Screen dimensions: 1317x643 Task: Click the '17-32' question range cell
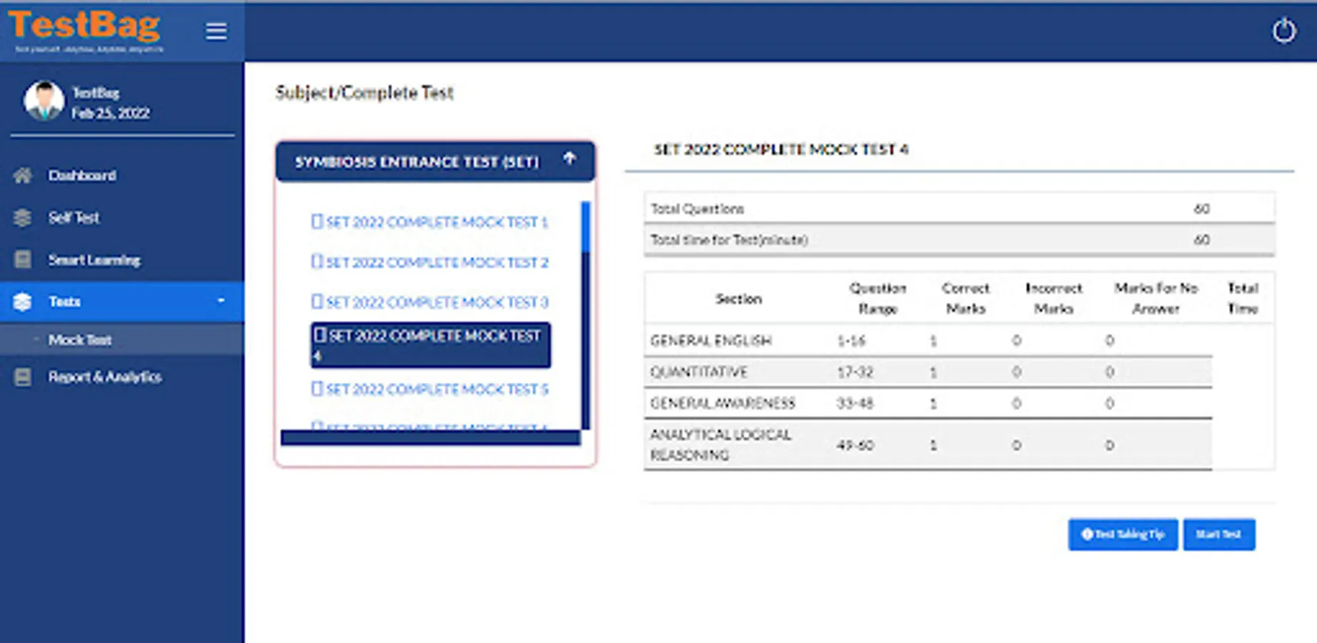(855, 372)
